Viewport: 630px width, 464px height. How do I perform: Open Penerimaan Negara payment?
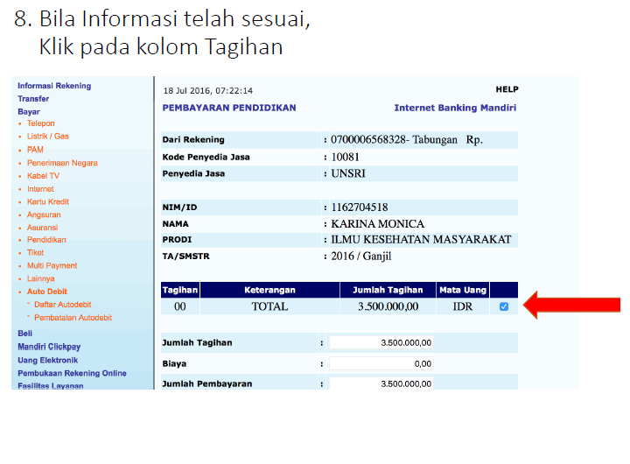click(62, 163)
